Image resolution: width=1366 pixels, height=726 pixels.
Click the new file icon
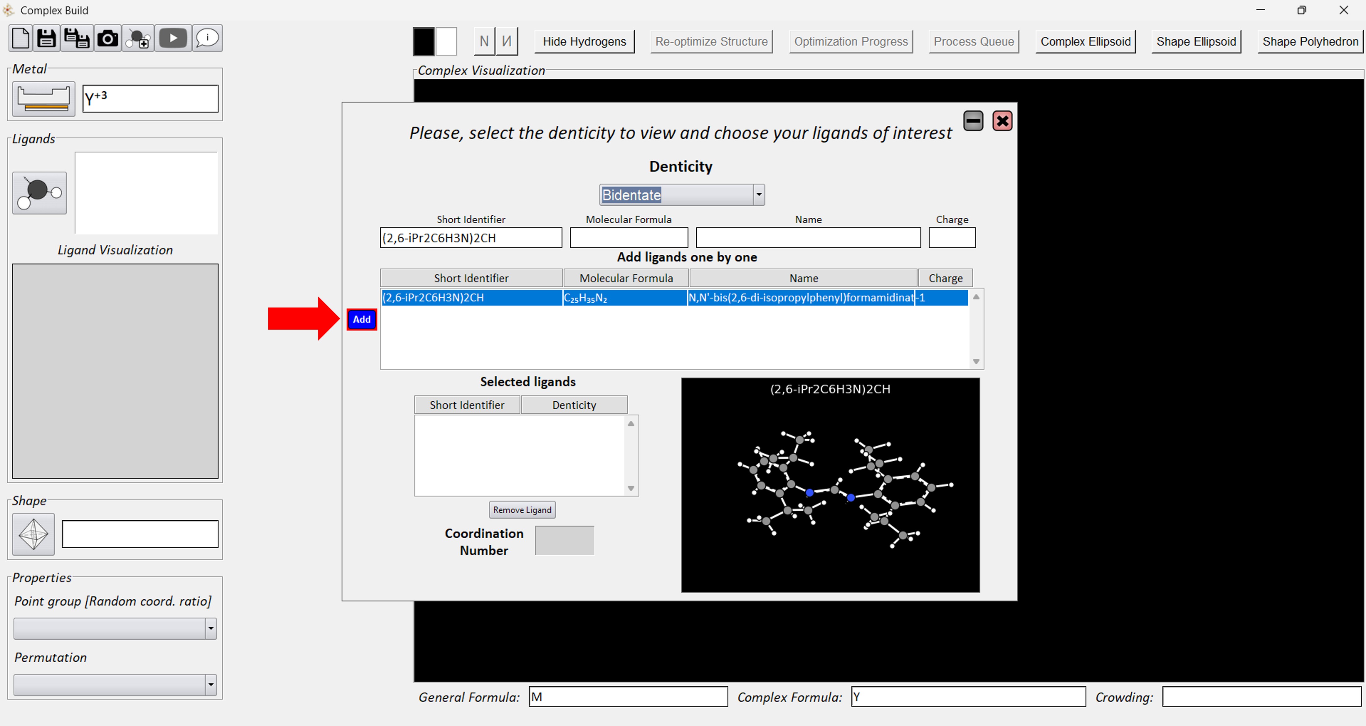tap(21, 38)
